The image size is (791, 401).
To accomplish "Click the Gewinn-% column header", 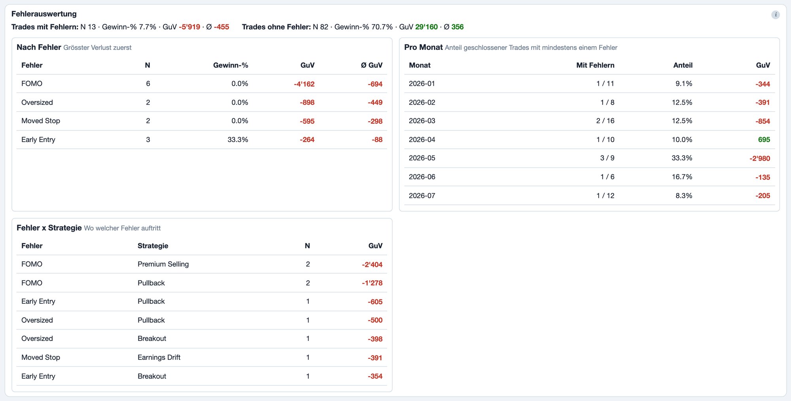I will (231, 65).
